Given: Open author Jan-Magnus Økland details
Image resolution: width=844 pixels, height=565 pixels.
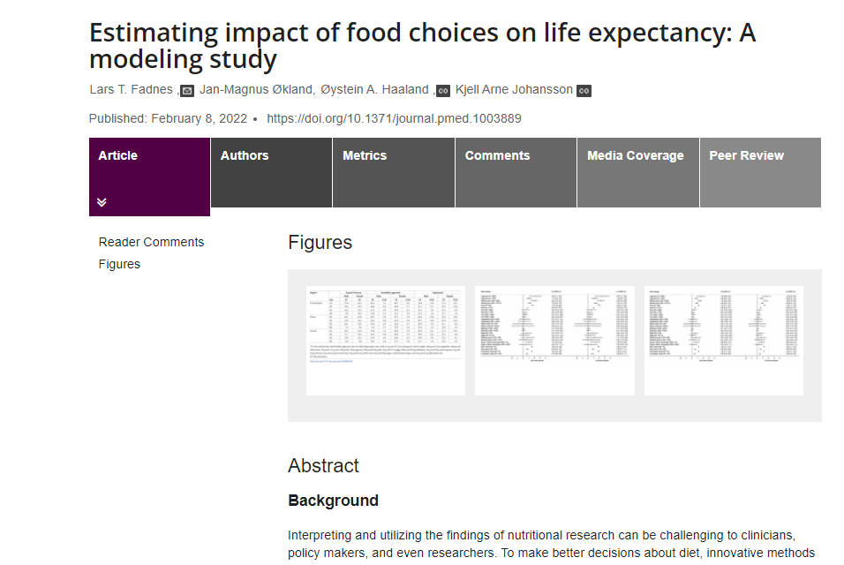Looking at the screenshot, I should (256, 89).
